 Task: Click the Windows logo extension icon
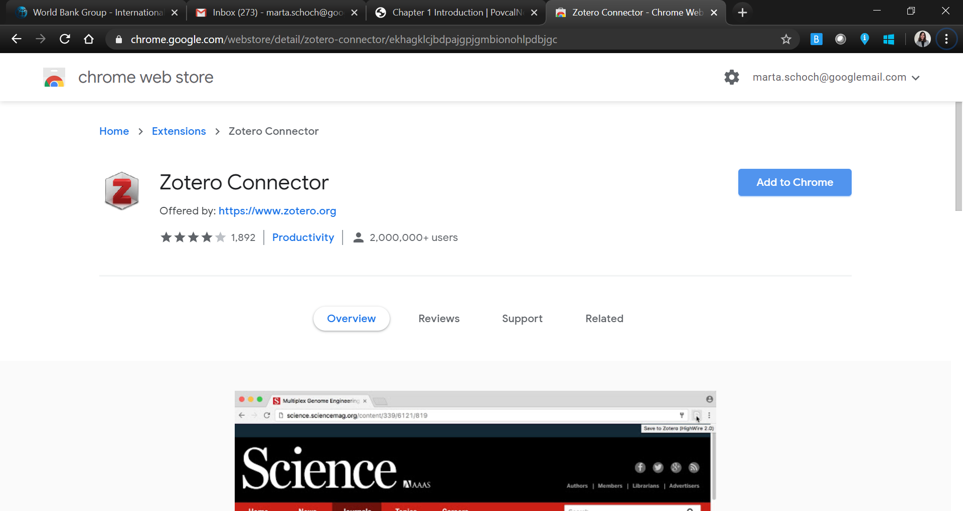coord(889,39)
